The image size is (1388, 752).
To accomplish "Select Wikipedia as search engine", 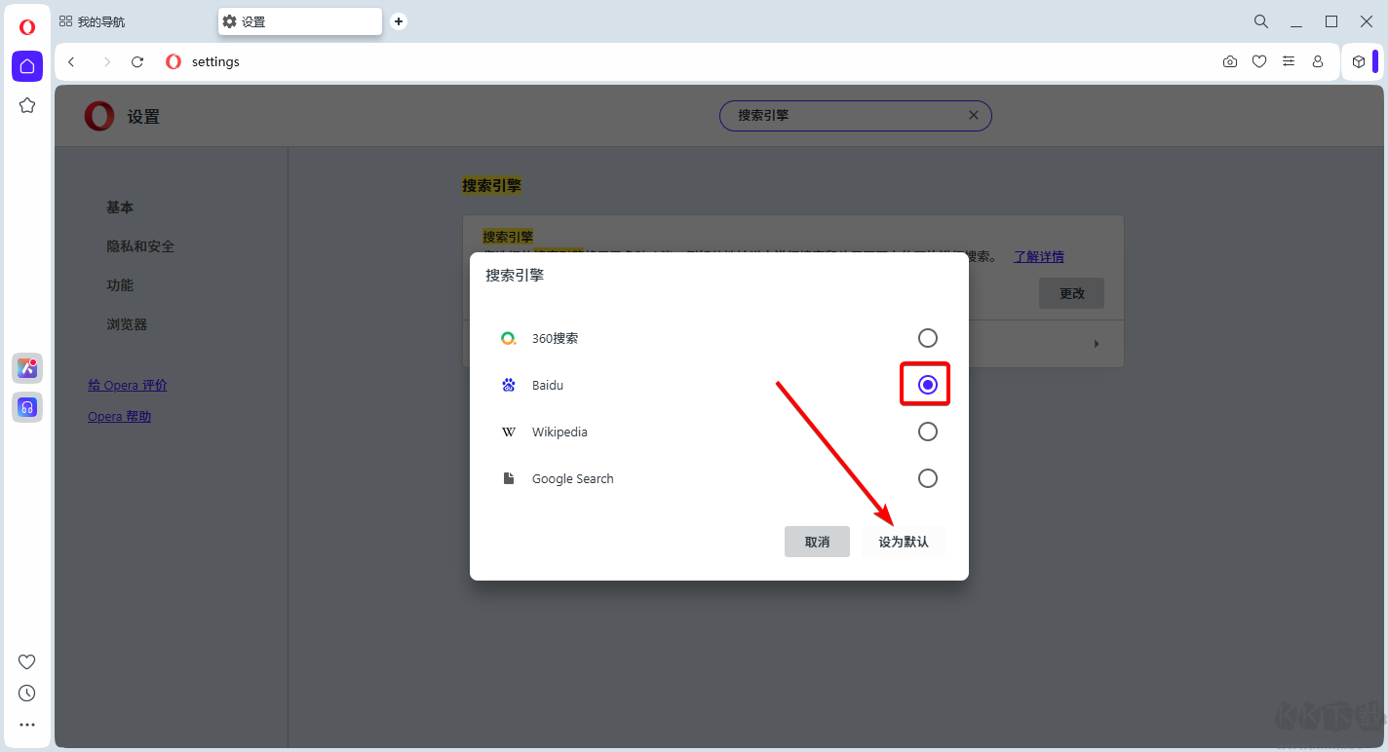I will (x=927, y=432).
